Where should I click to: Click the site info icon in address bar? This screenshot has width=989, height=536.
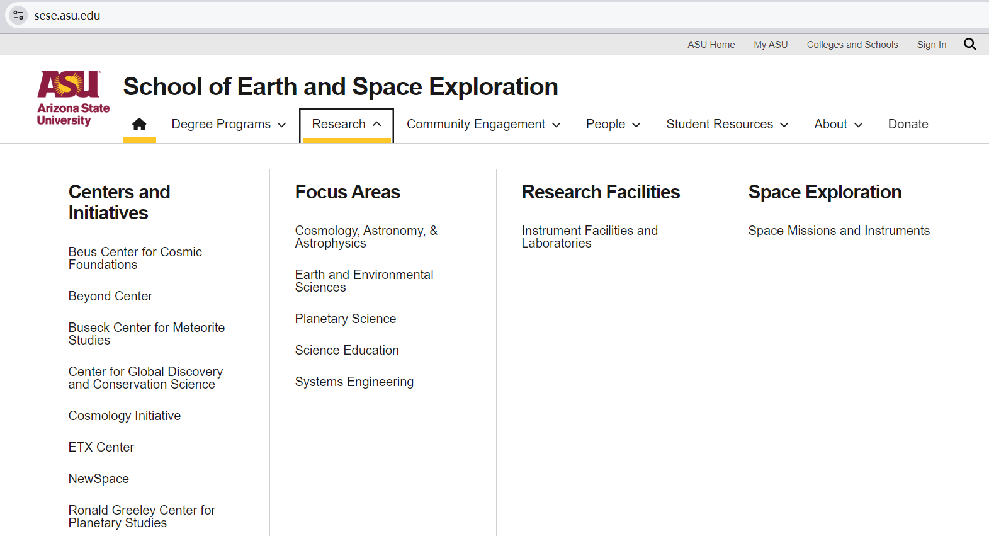pos(18,15)
